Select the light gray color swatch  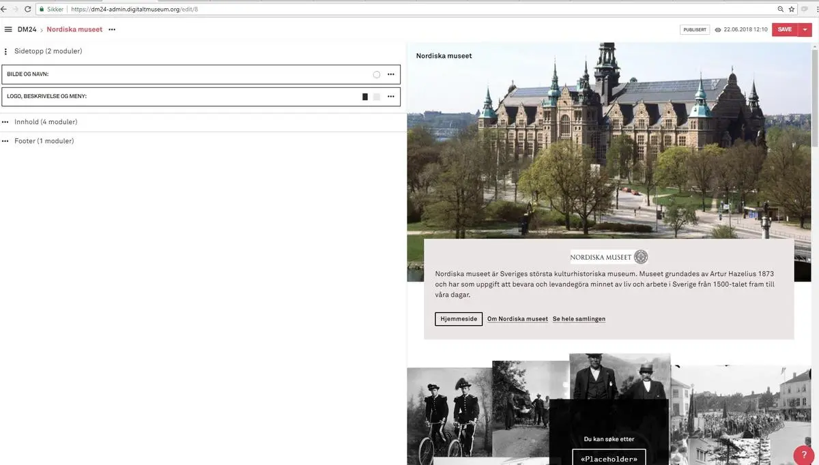coord(376,97)
